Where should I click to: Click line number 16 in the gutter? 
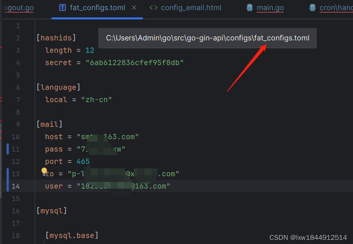point(15,211)
